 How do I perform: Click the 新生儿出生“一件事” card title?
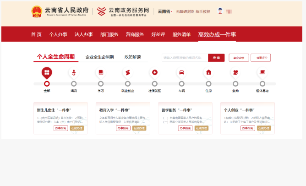(x=54, y=110)
